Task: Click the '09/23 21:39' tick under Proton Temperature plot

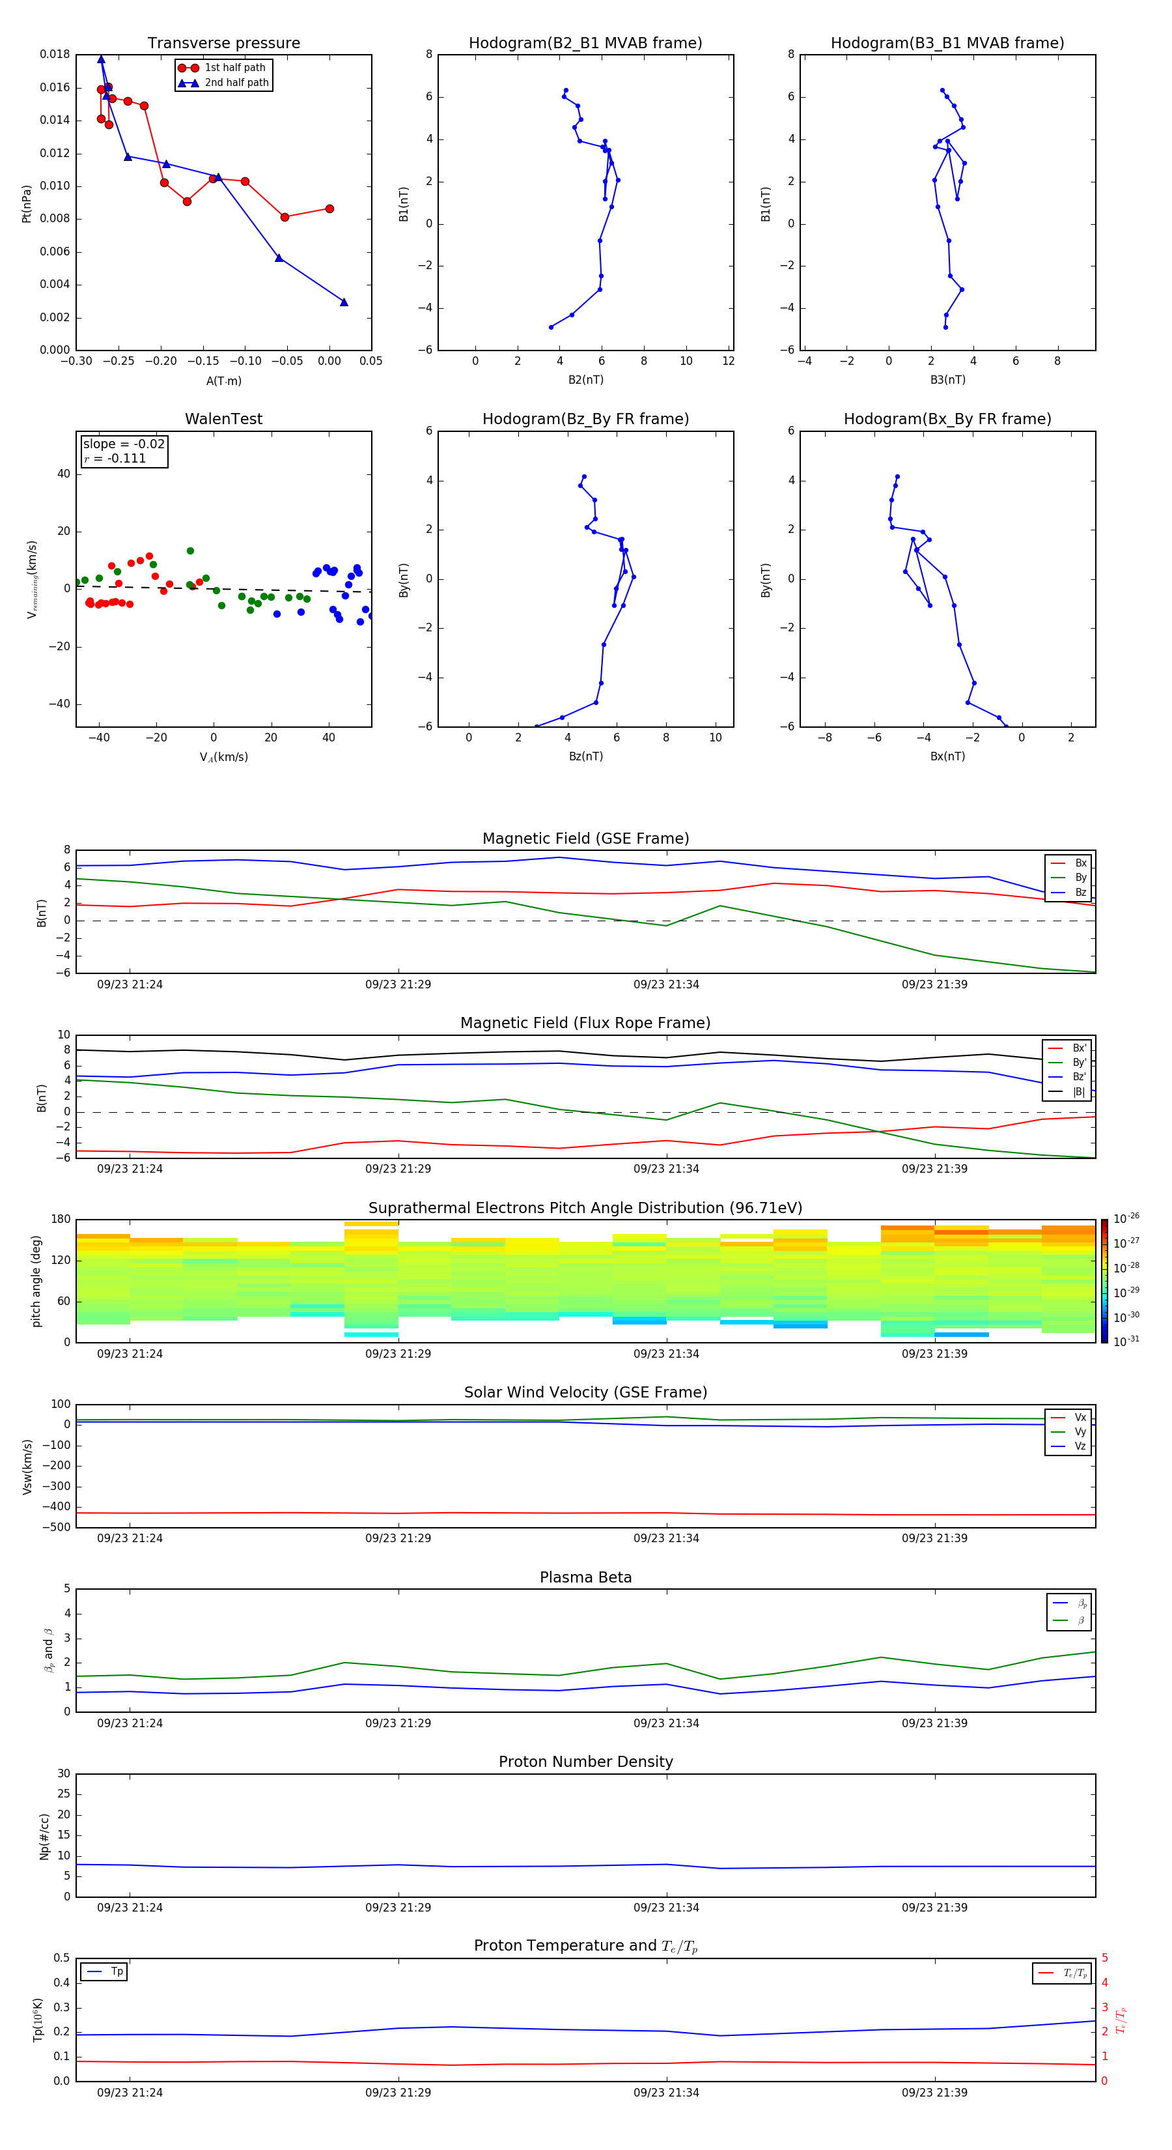Action: [934, 2093]
